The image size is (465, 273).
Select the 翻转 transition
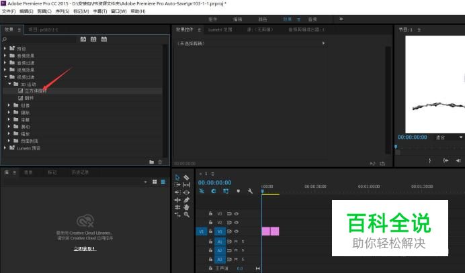29,98
